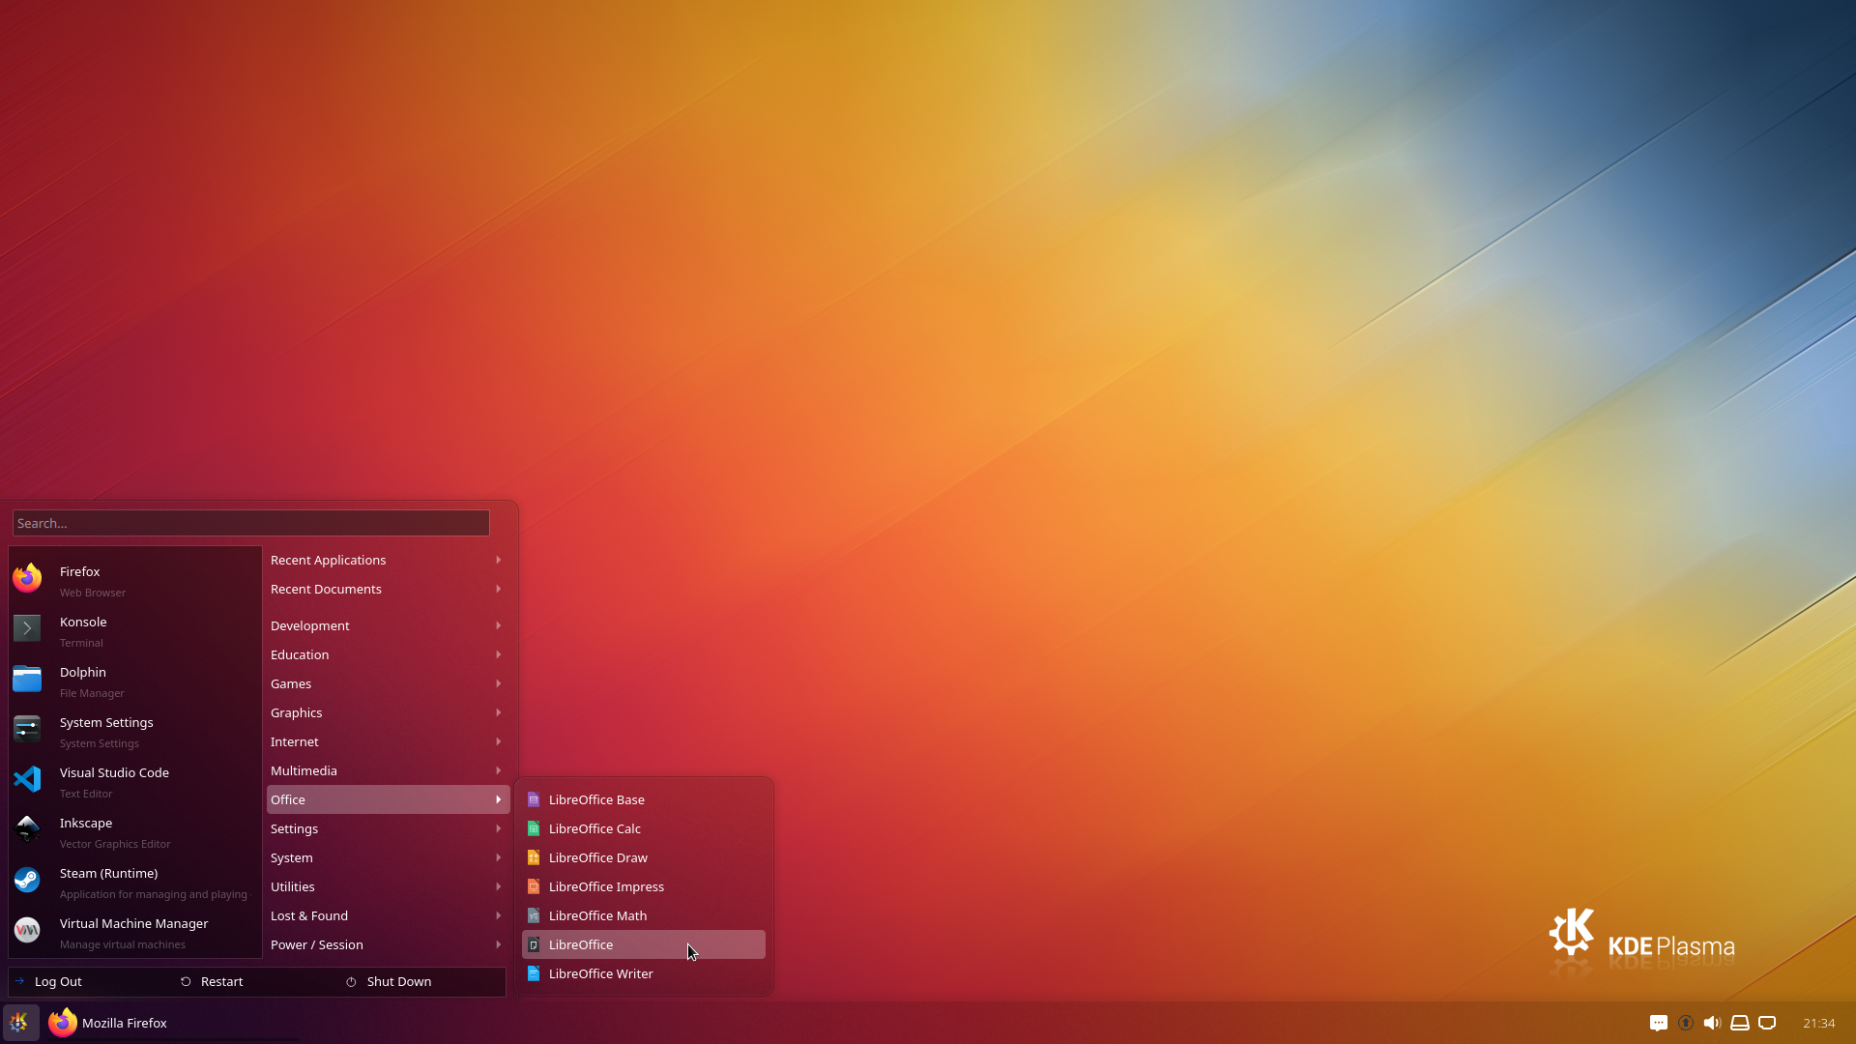1856x1044 pixels.
Task: Click the 21:34 clock in the taskbar
Action: click(x=1818, y=1023)
